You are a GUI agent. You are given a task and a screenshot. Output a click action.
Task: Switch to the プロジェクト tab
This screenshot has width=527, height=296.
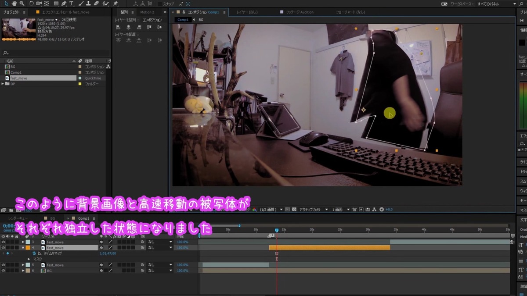click(11, 12)
